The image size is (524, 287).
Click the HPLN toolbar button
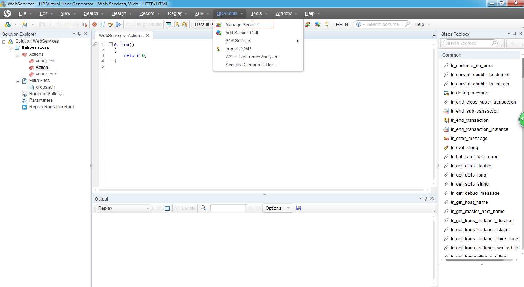[x=342, y=24]
